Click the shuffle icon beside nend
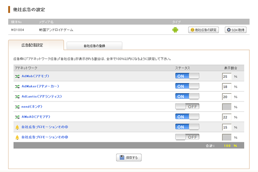Viewport: 258px width, 172px height. tap(17, 106)
